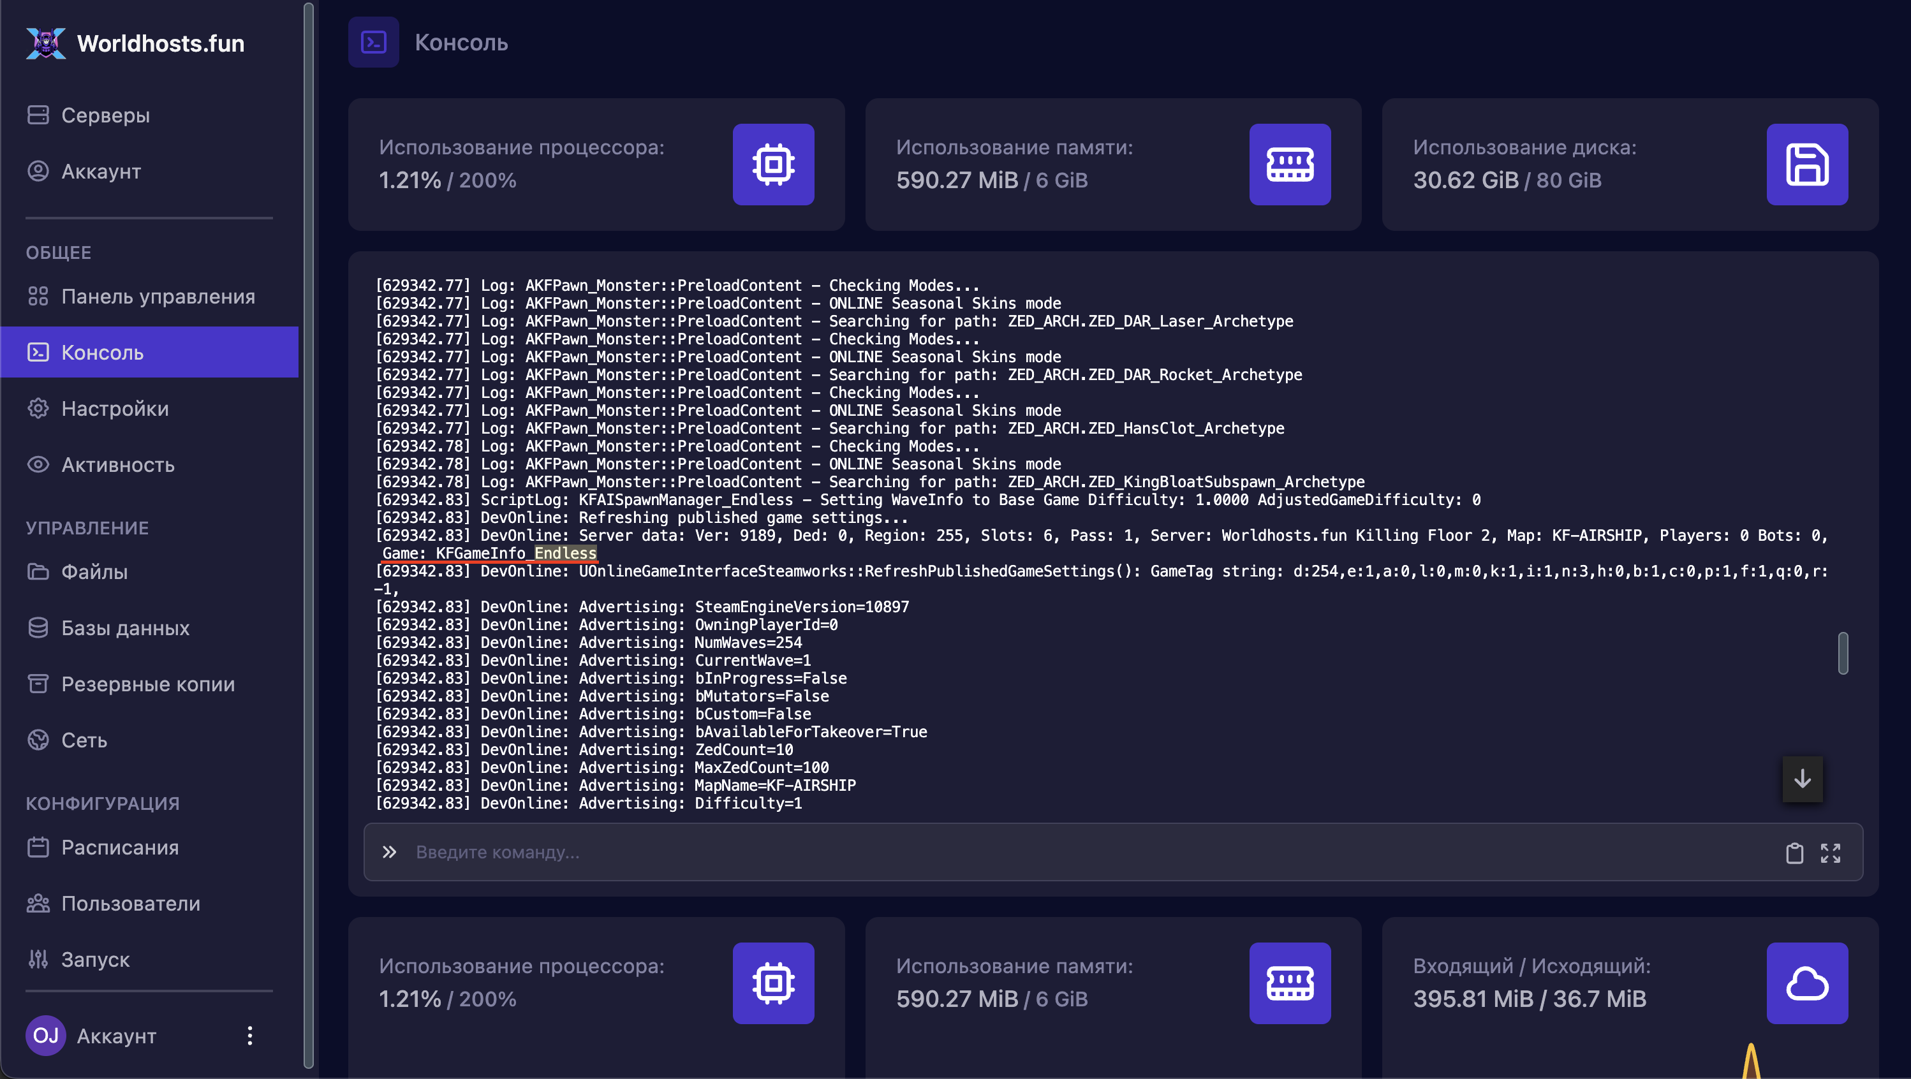1911x1079 pixels.
Task: Open the Файлы section
Action: point(94,572)
